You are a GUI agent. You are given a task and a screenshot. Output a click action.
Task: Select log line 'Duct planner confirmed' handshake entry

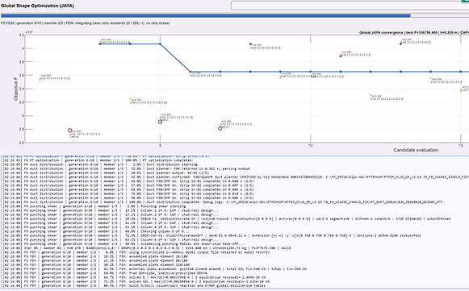point(236,177)
